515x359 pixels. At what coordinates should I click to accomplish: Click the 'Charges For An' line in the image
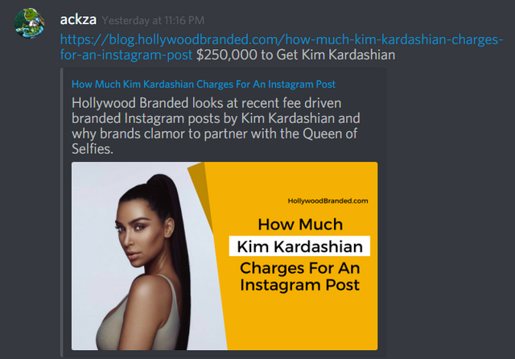coord(300,268)
